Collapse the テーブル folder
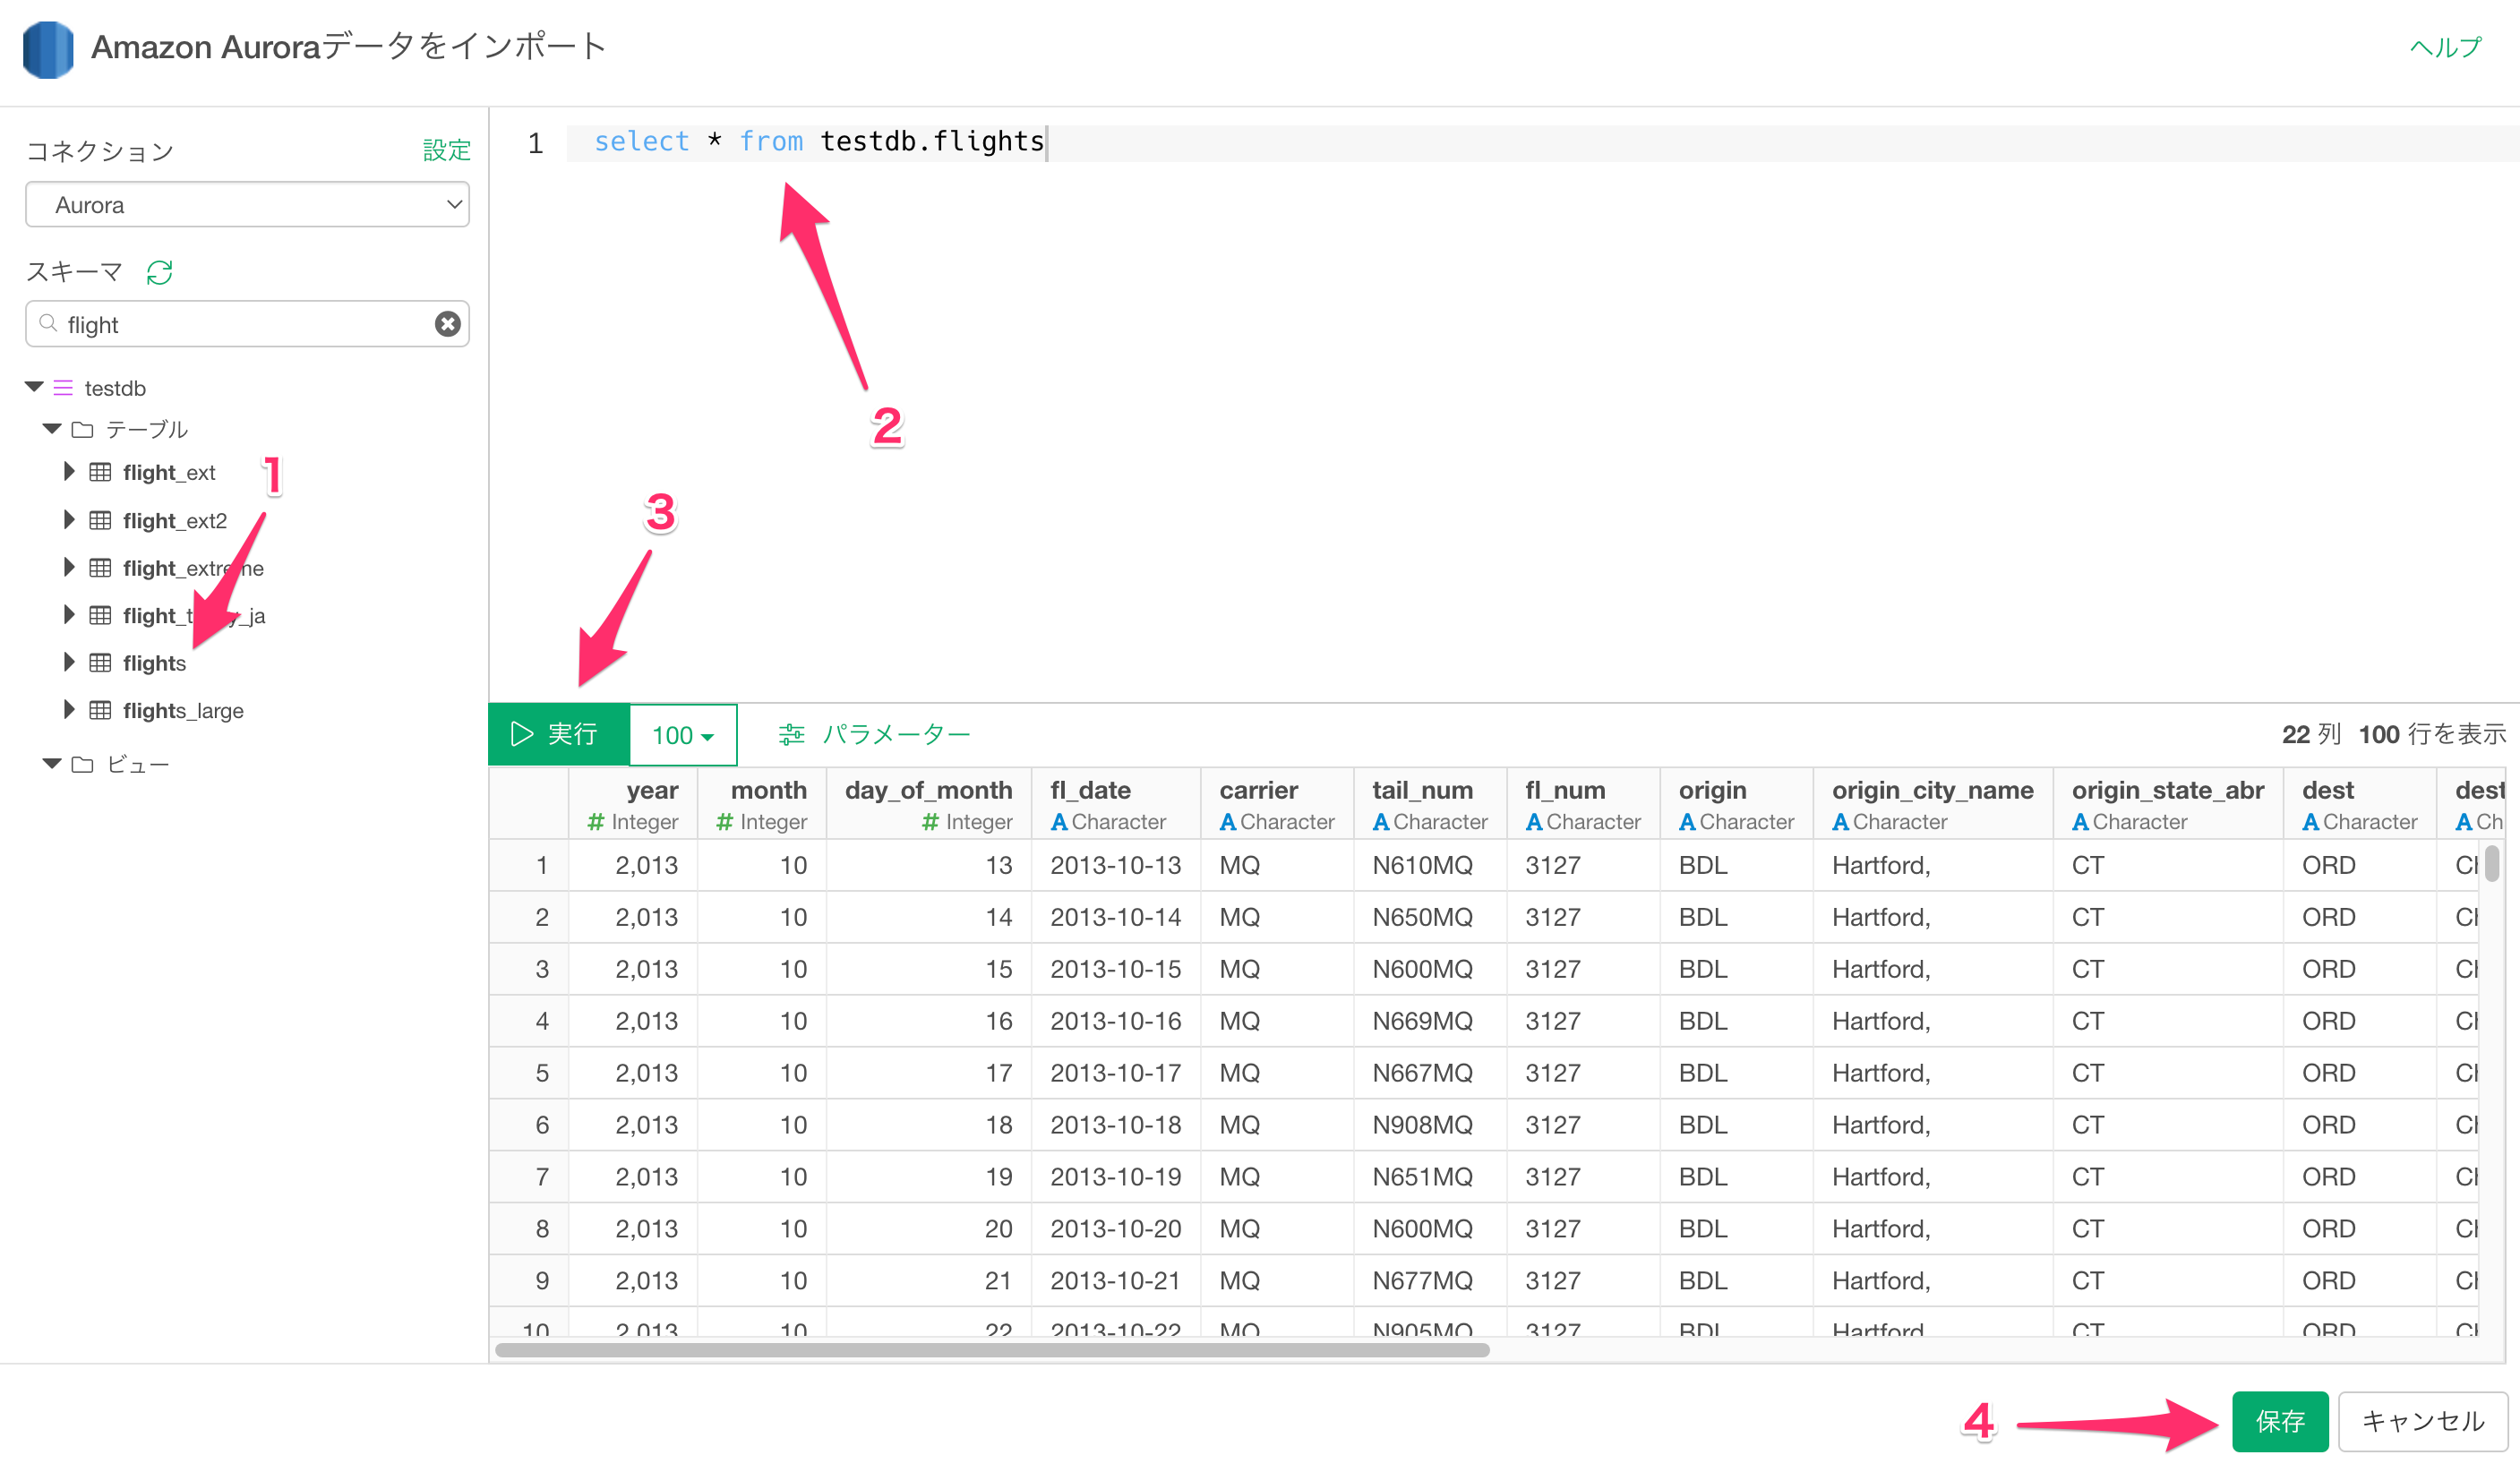The height and width of the screenshot is (1472, 2520). point(52,429)
